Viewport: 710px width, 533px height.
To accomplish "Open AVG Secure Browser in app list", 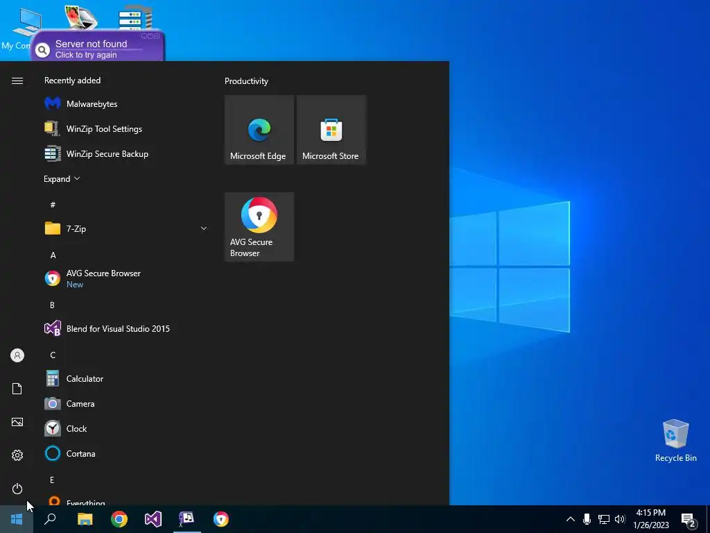I will click(x=125, y=278).
